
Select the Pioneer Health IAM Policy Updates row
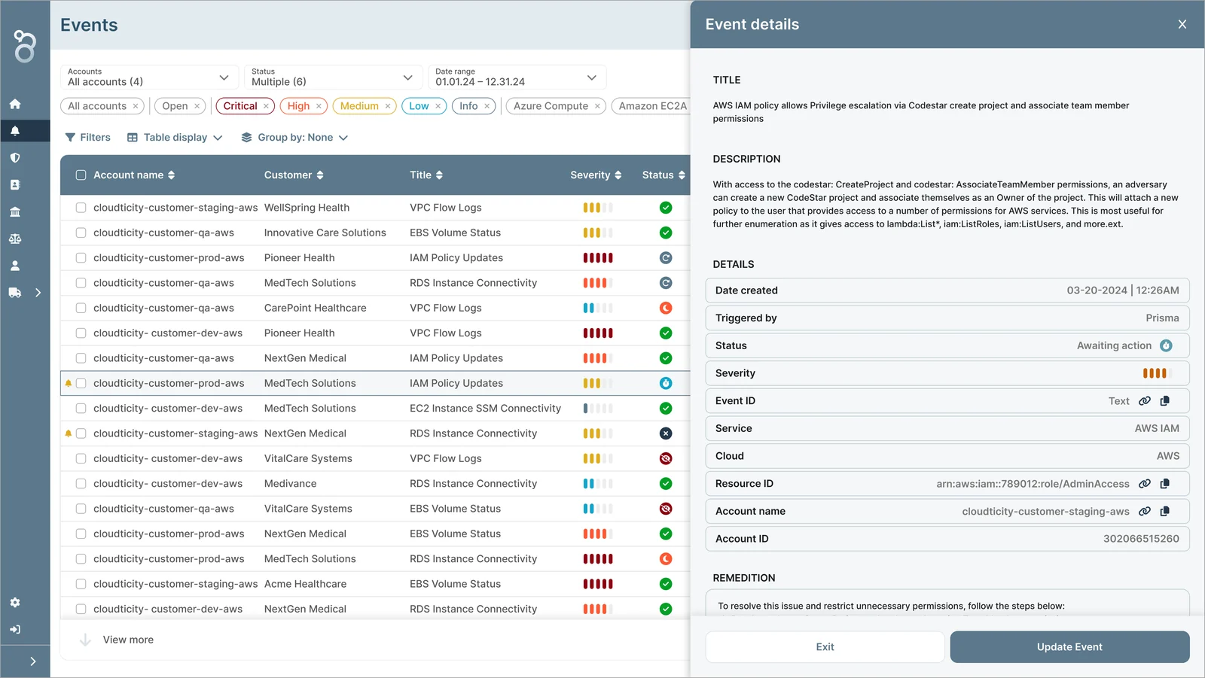[375, 258]
